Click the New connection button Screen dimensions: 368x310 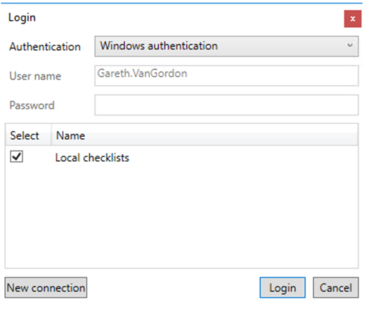pos(46,288)
